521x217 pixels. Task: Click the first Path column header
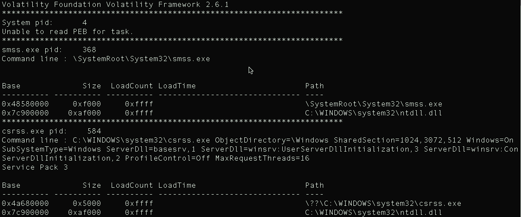pyautogui.click(x=315, y=86)
